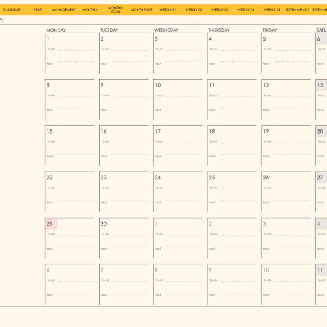The height and width of the screenshot is (327, 327).
Task: Select day 30 on the calendar
Action: [104, 224]
